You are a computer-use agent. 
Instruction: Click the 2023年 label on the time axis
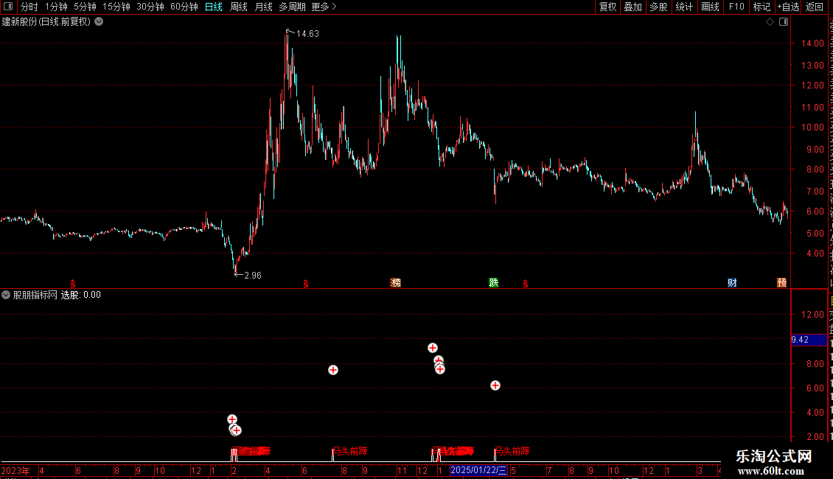(x=15, y=470)
